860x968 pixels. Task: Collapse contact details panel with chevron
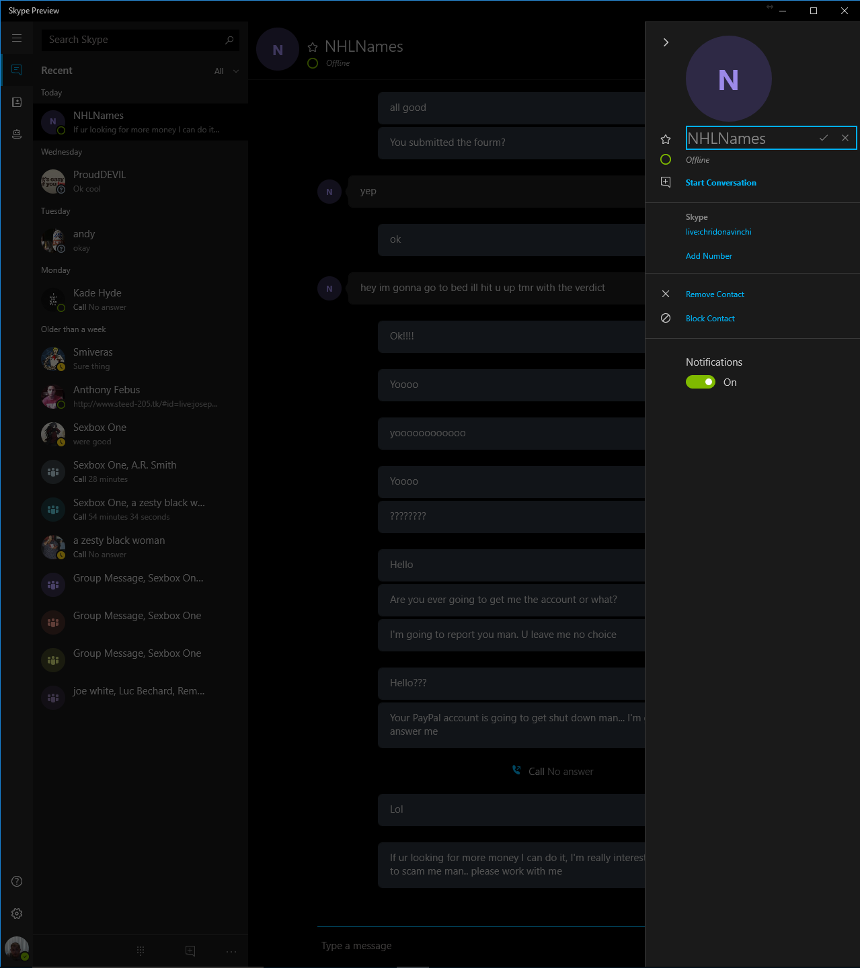coord(666,42)
